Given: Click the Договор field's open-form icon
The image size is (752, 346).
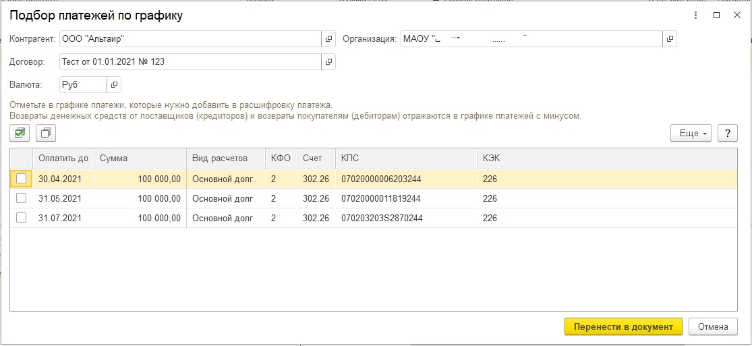Looking at the screenshot, I should click(x=328, y=62).
